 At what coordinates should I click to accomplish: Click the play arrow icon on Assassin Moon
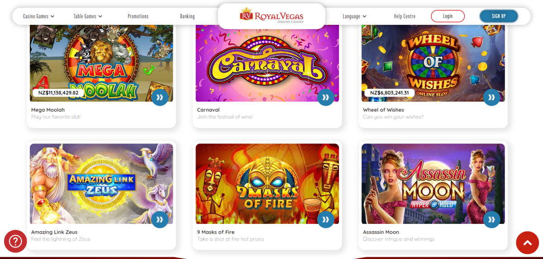491,220
